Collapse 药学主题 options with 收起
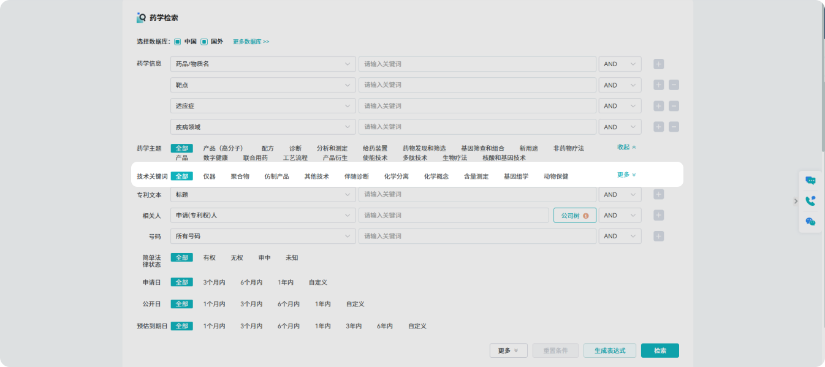Viewport: 825px width, 367px height. coord(626,147)
